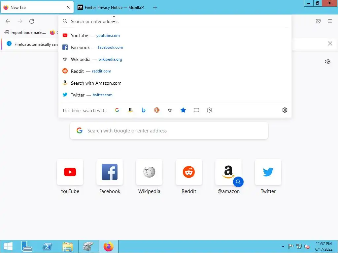Open Windows Start menu
This screenshot has width=338, height=253.
point(8,246)
